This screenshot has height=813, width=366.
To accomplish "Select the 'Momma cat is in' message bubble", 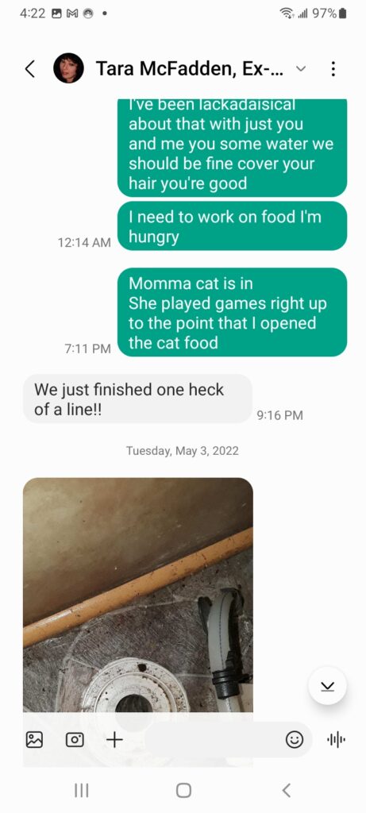I will (x=233, y=312).
